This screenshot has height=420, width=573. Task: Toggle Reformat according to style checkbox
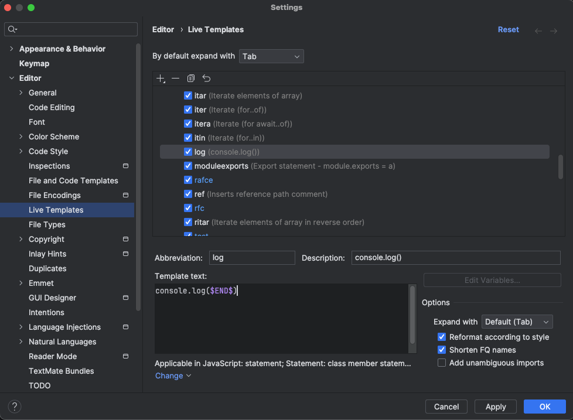click(442, 337)
